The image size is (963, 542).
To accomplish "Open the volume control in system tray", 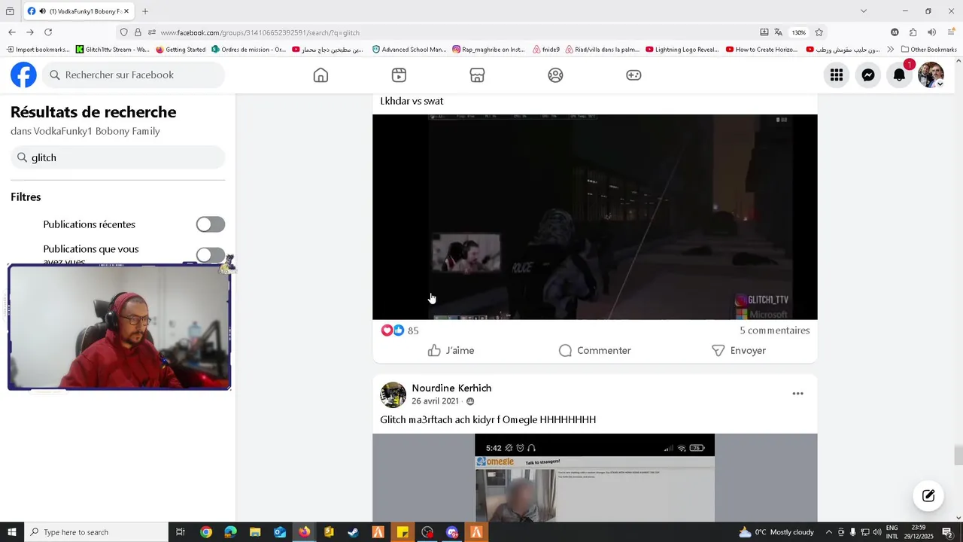I will pyautogui.click(x=877, y=532).
